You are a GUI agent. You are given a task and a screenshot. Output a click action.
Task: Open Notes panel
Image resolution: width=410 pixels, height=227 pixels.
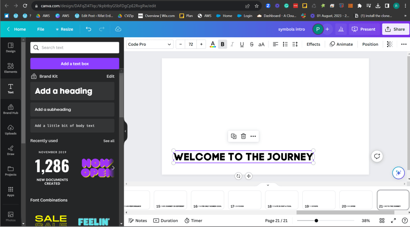[x=137, y=221]
